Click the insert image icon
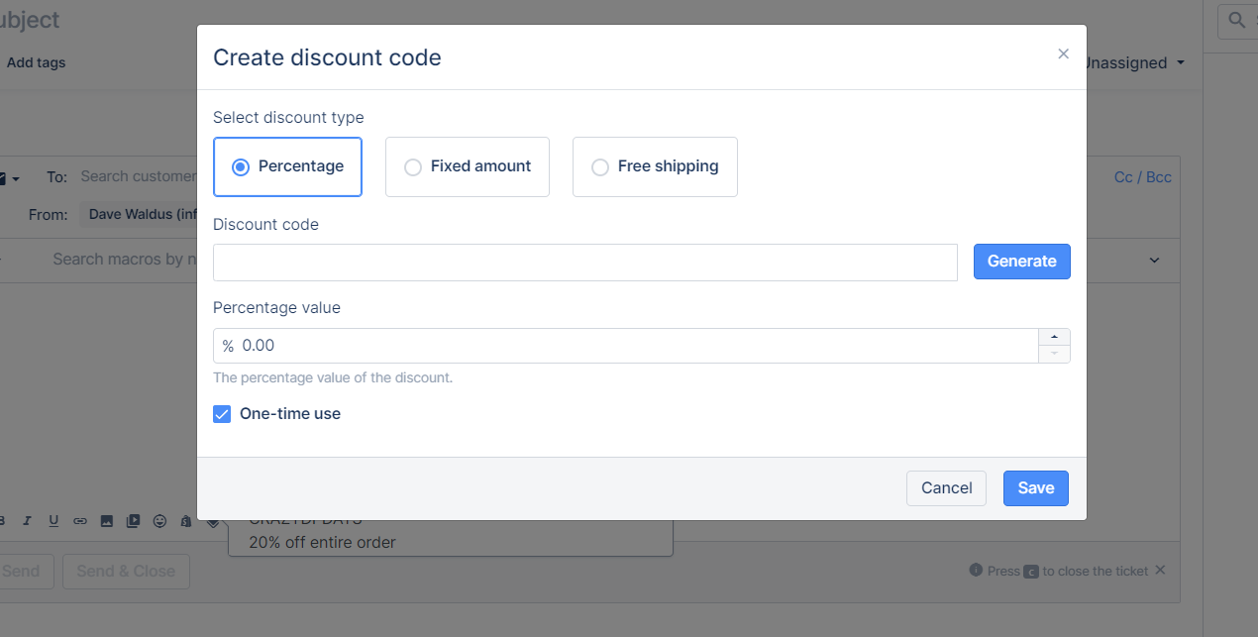The image size is (1258, 637). click(x=107, y=521)
